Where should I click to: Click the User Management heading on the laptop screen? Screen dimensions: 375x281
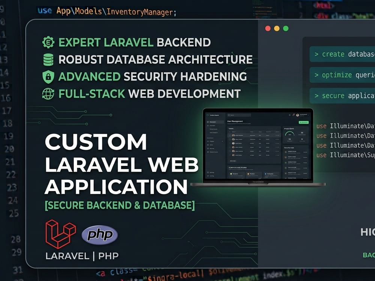(235, 121)
